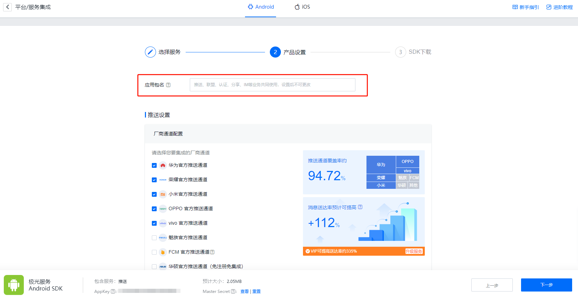The image size is (578, 296).
Task: Uncheck 荣耀官方推送通道 checkbox
Action: [x=154, y=180]
